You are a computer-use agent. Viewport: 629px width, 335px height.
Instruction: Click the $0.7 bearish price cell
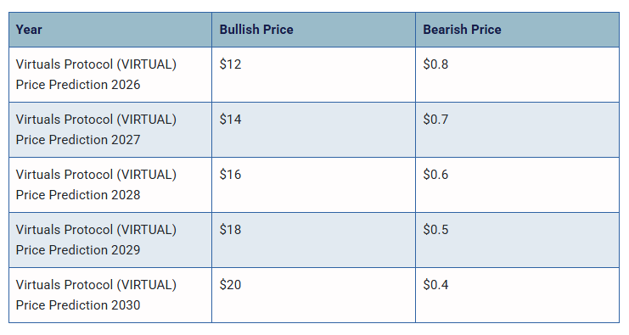click(x=518, y=130)
